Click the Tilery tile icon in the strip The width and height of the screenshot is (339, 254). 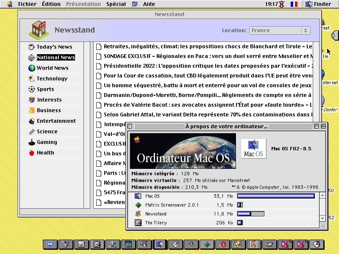coord(97,244)
